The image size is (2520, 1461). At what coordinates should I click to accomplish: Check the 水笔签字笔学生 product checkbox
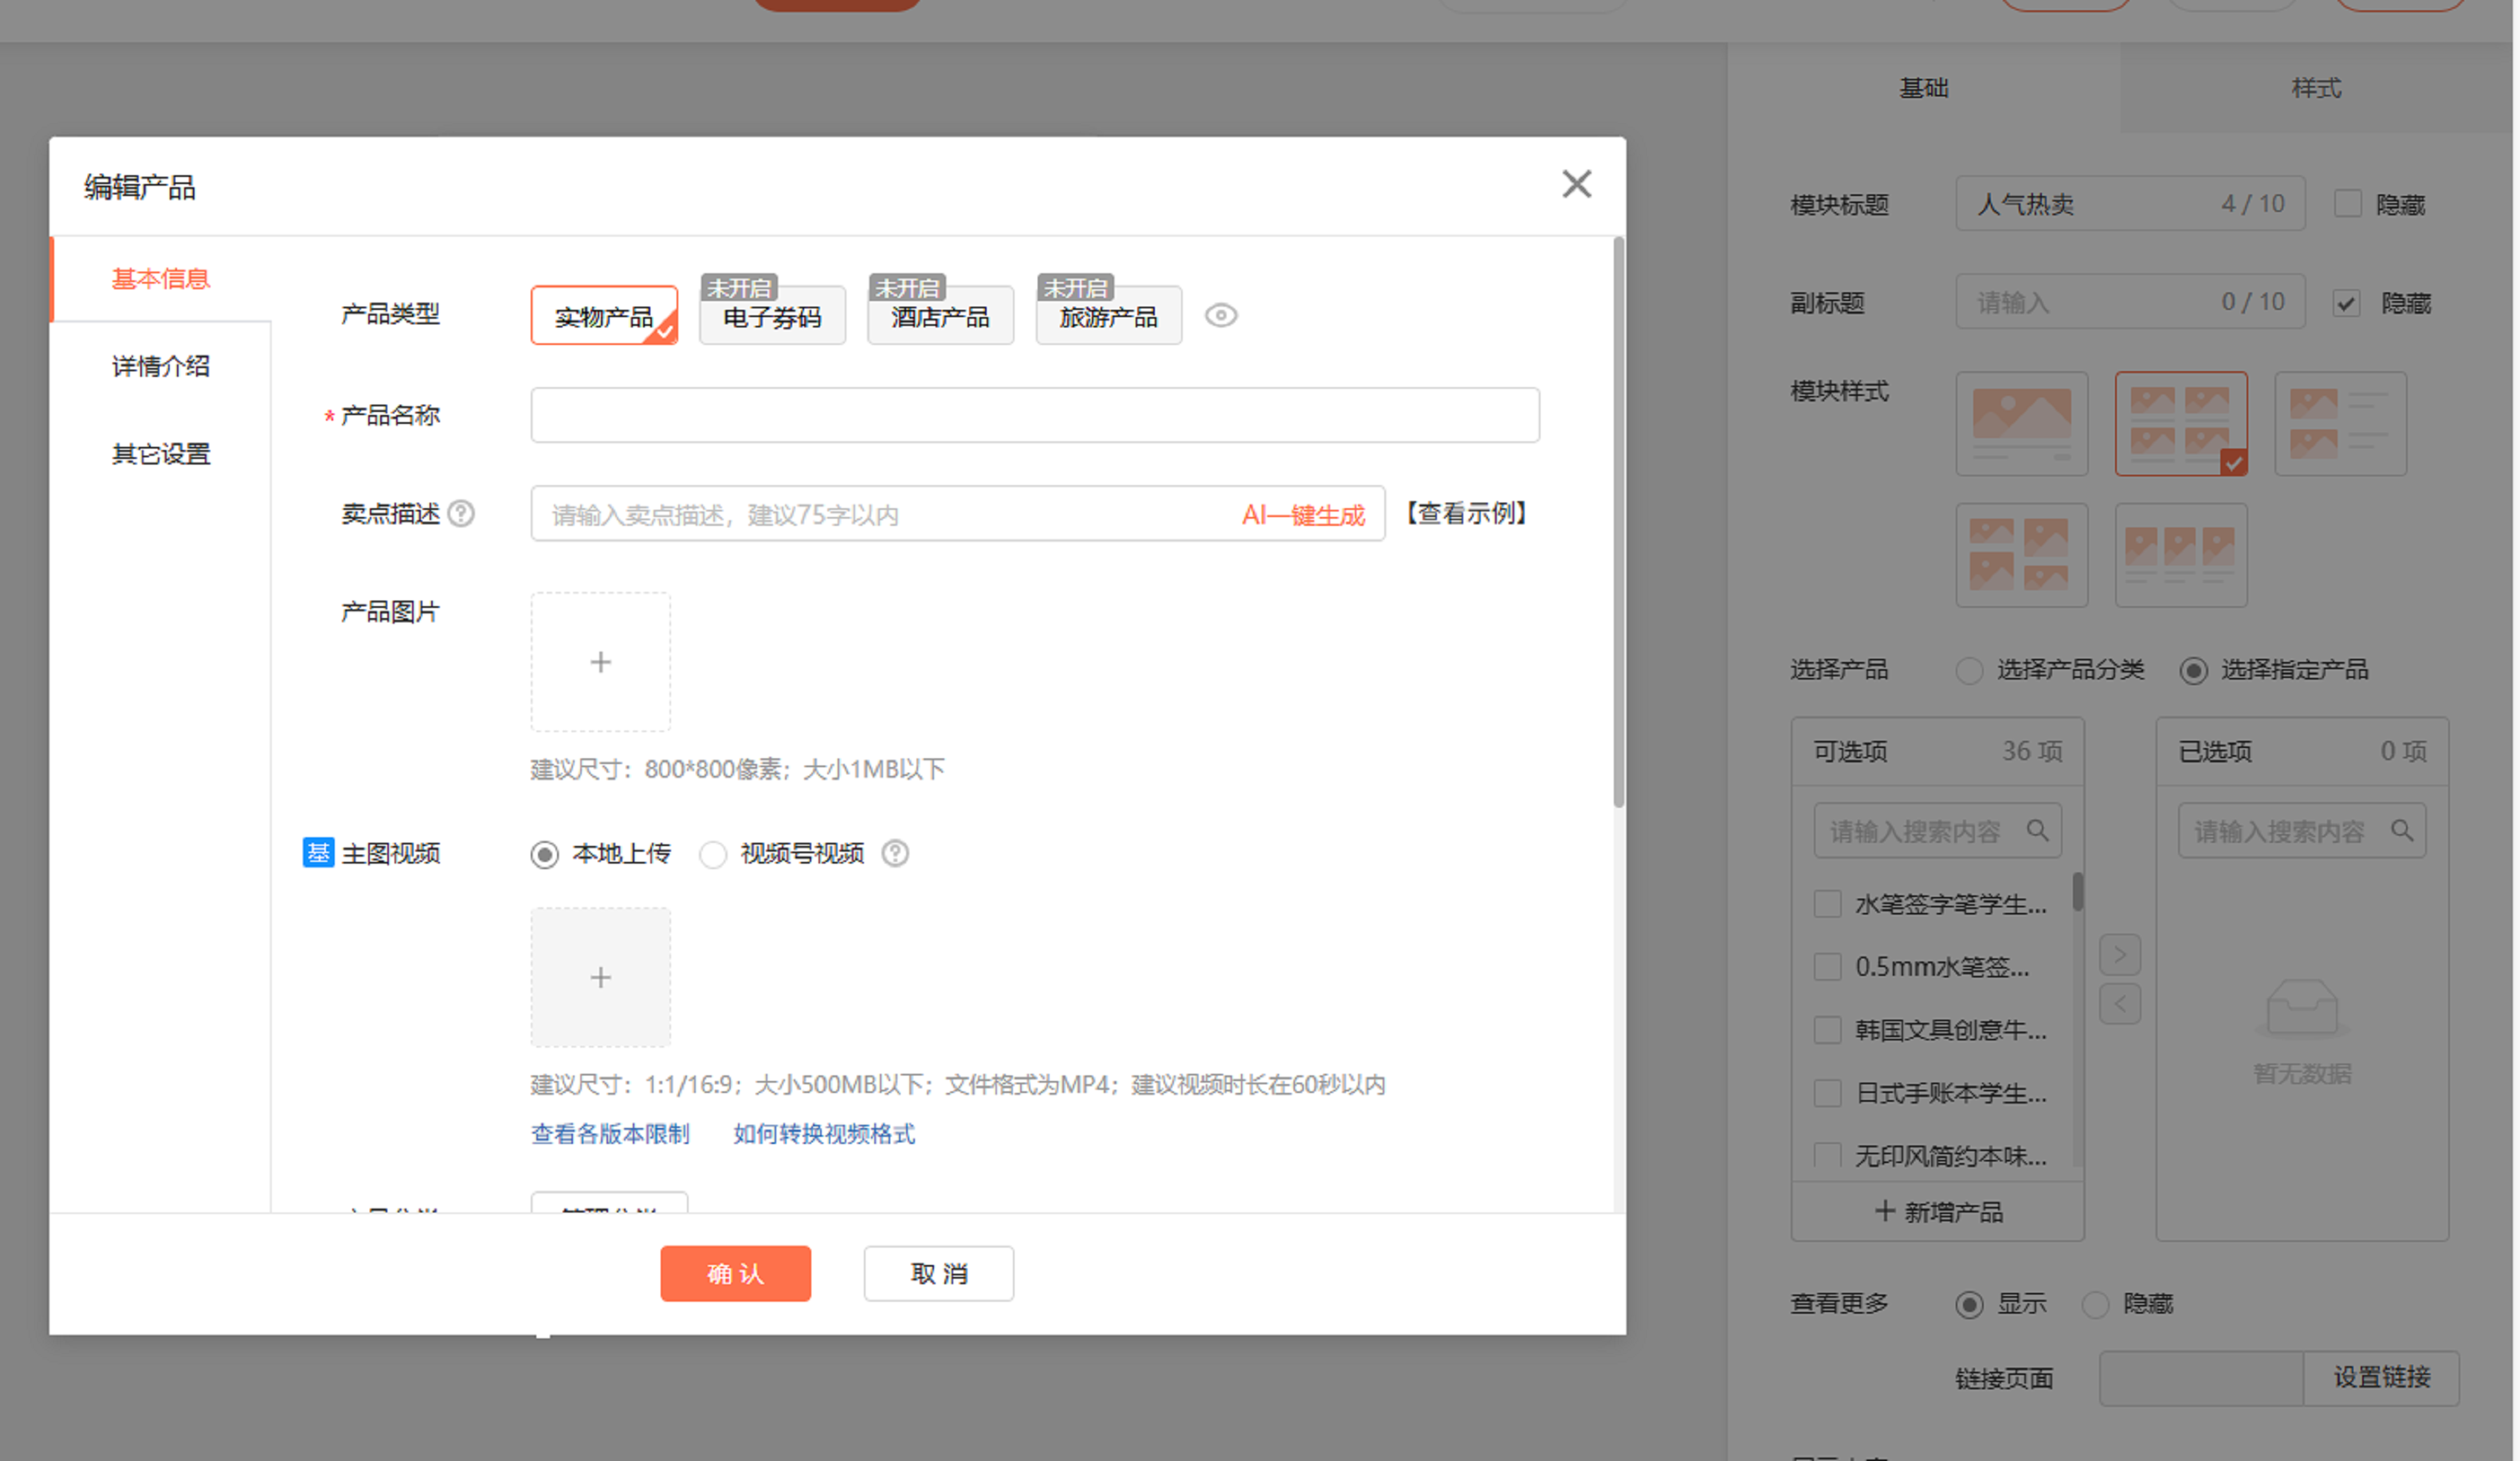point(1827,904)
